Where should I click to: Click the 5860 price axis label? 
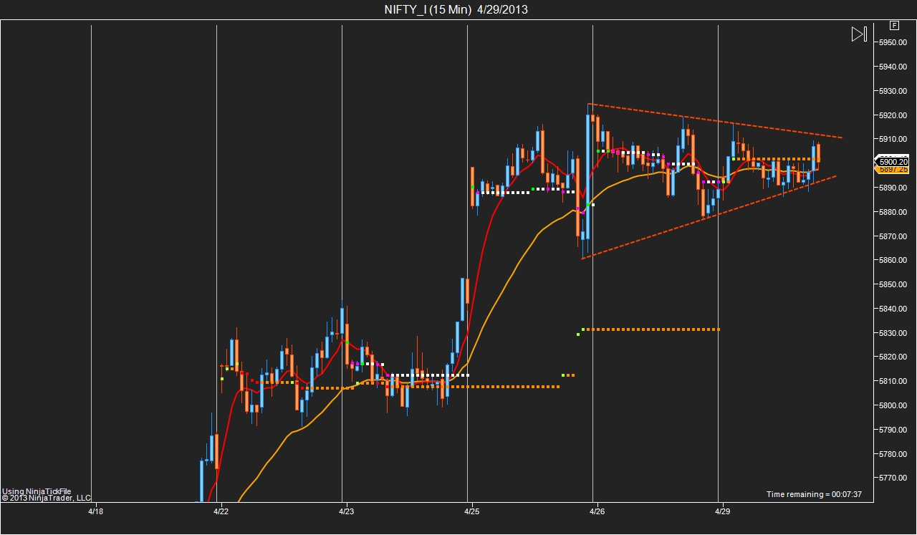[x=894, y=261]
